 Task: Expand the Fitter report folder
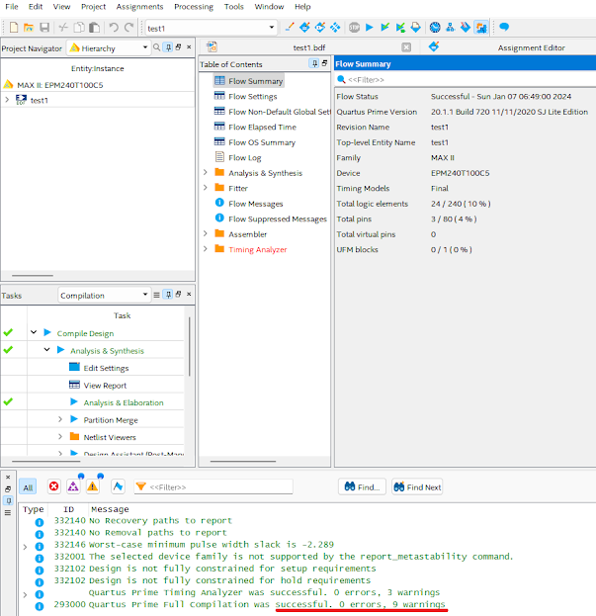pyautogui.click(x=206, y=188)
